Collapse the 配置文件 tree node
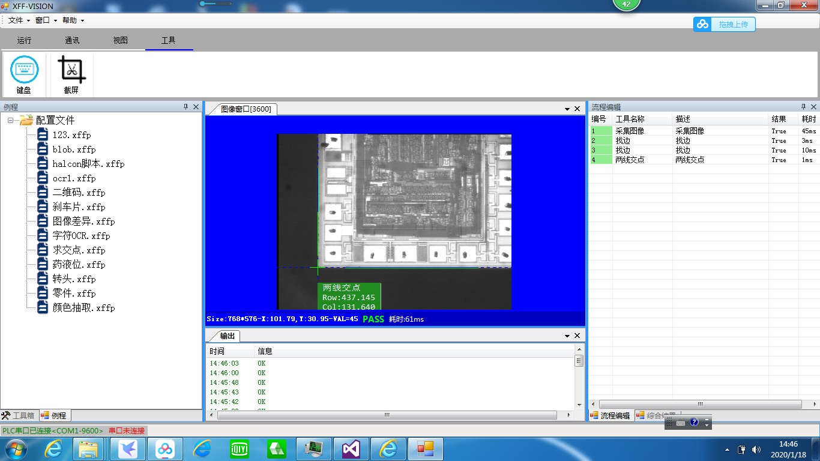 (11, 120)
